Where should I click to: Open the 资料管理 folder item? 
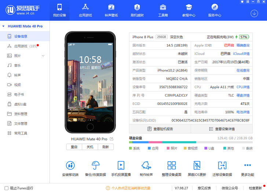tap(25, 114)
